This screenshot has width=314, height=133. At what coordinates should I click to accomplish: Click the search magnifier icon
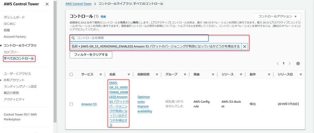click(x=73, y=38)
